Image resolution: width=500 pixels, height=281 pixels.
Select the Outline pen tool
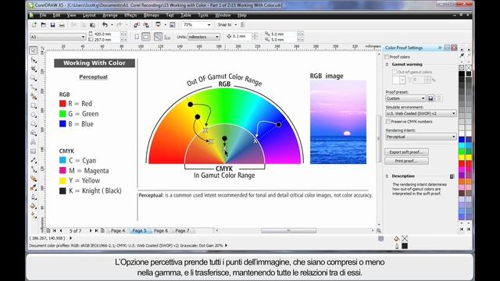coord(33,197)
